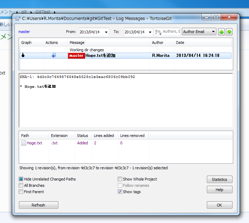The height and width of the screenshot is (223, 249).
Task: Click the R.Morita author cell
Action: click(x=161, y=55)
